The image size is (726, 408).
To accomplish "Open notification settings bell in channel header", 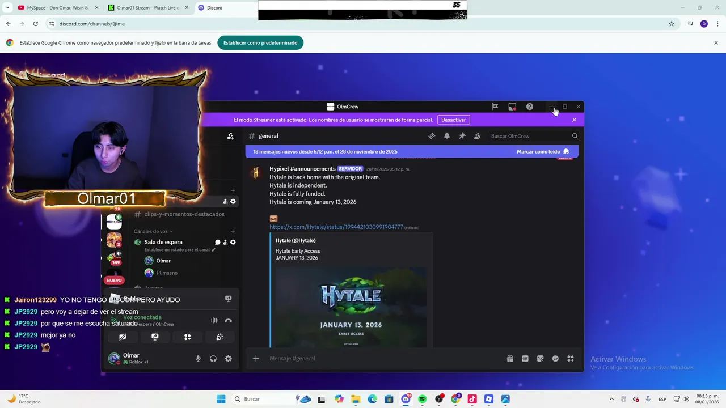I will tap(447, 136).
